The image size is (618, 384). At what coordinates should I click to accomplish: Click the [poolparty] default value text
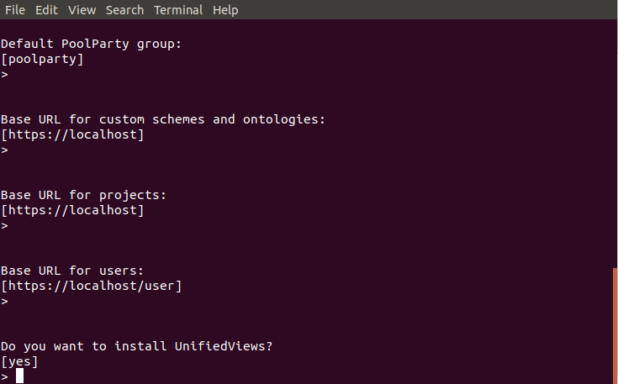click(42, 59)
